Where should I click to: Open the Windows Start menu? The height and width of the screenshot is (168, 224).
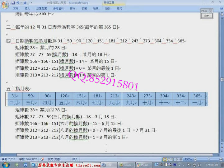(4, 165)
